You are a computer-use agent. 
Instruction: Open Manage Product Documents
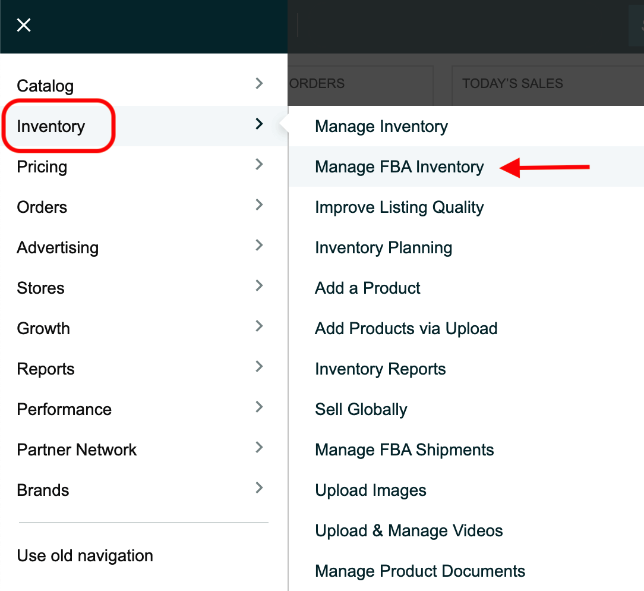click(x=420, y=571)
